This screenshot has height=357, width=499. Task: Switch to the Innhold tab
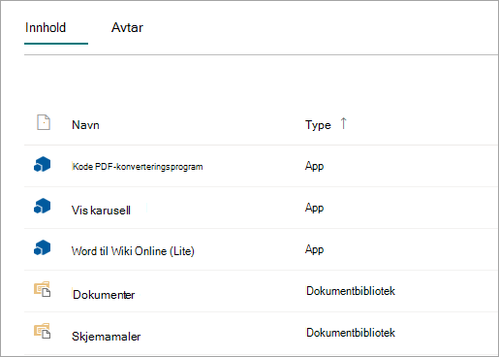click(x=46, y=28)
